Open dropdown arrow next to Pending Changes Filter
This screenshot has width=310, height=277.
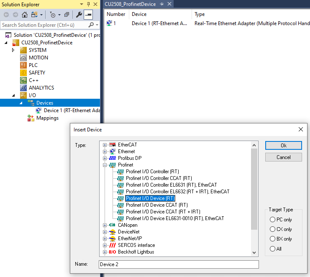(x=59, y=15)
